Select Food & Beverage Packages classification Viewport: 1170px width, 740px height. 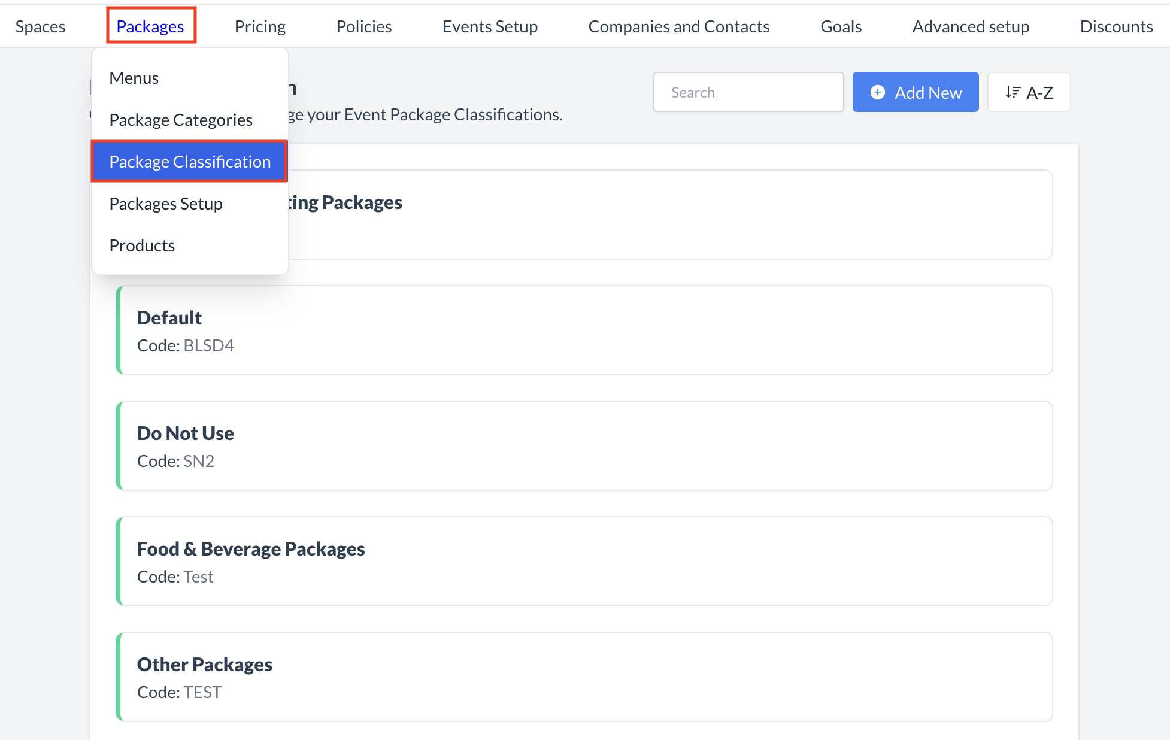coord(584,561)
